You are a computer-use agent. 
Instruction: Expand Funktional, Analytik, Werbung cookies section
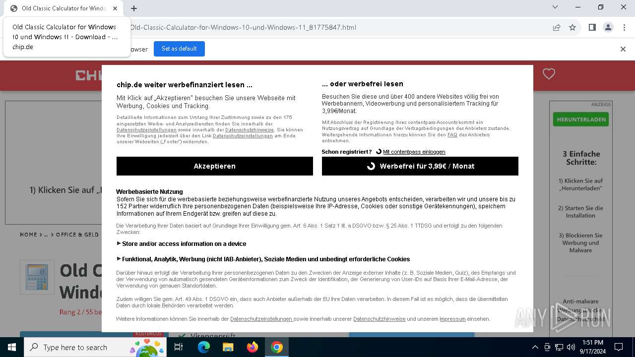tap(263, 259)
